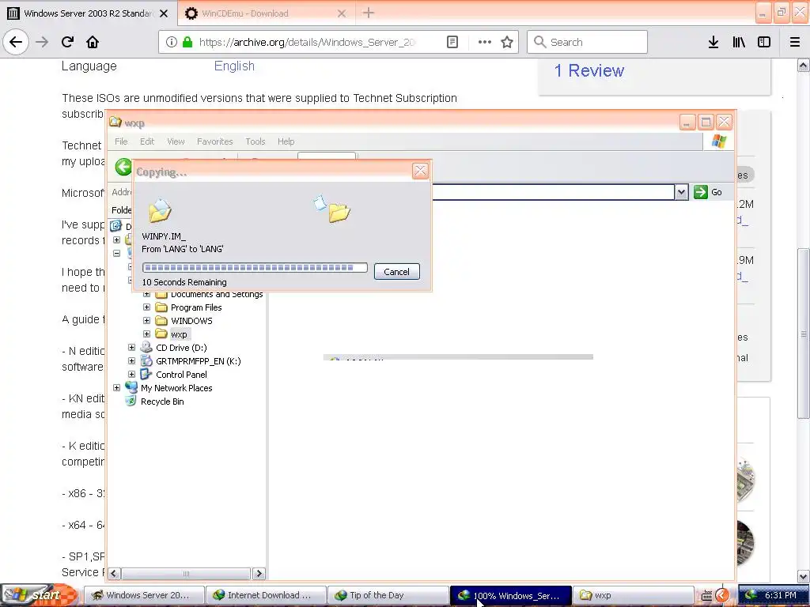Reload the archive.org page
This screenshot has height=607, width=810.
tap(68, 42)
